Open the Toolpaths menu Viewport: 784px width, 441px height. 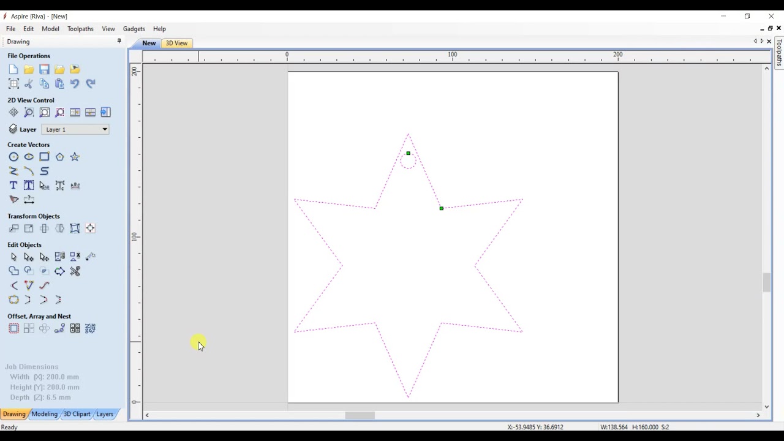[80, 29]
